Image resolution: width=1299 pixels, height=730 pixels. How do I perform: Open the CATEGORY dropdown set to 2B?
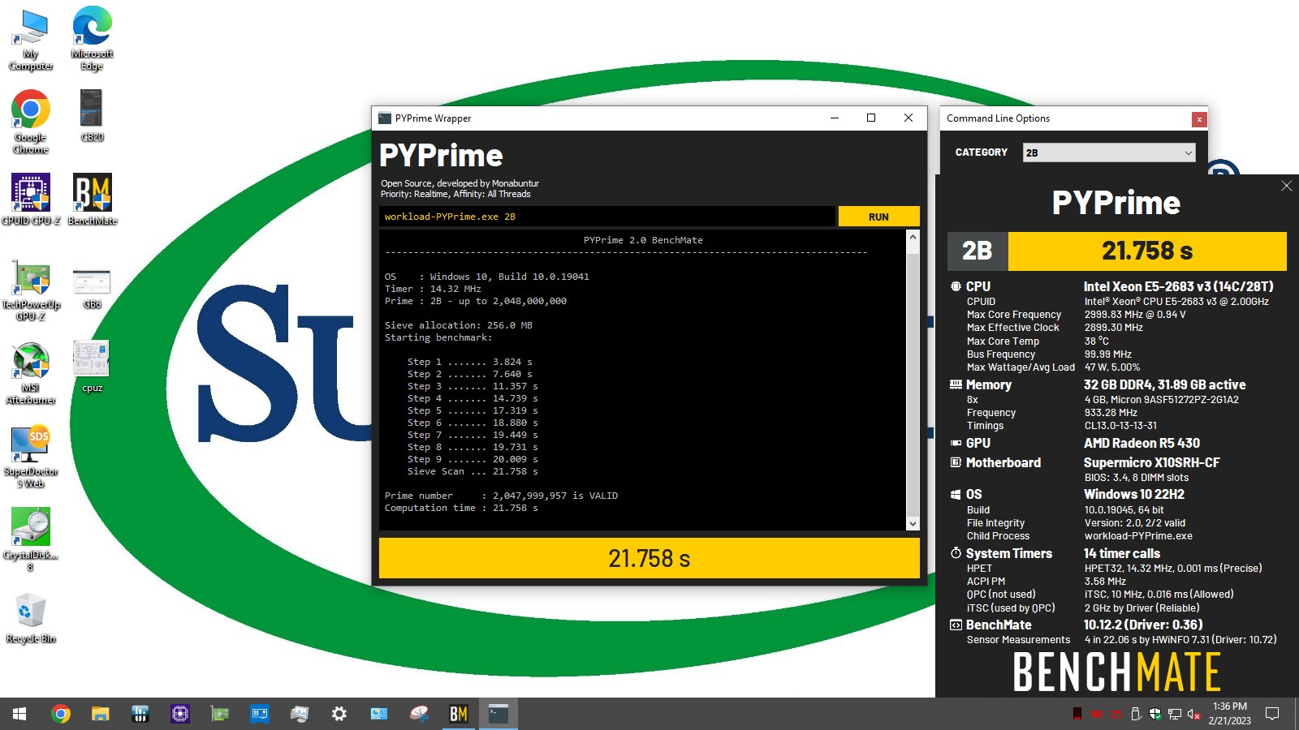coord(1108,152)
